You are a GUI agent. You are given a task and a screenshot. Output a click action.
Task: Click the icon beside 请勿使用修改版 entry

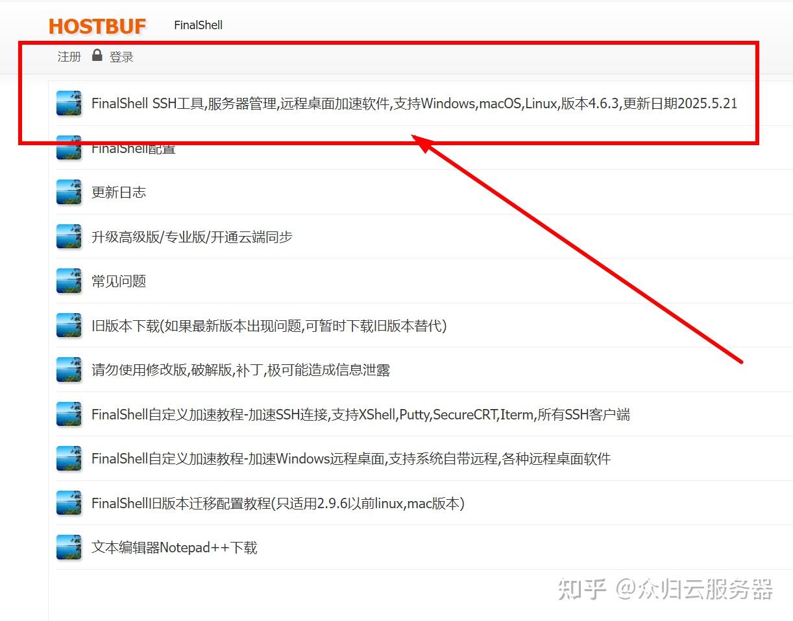click(x=69, y=370)
